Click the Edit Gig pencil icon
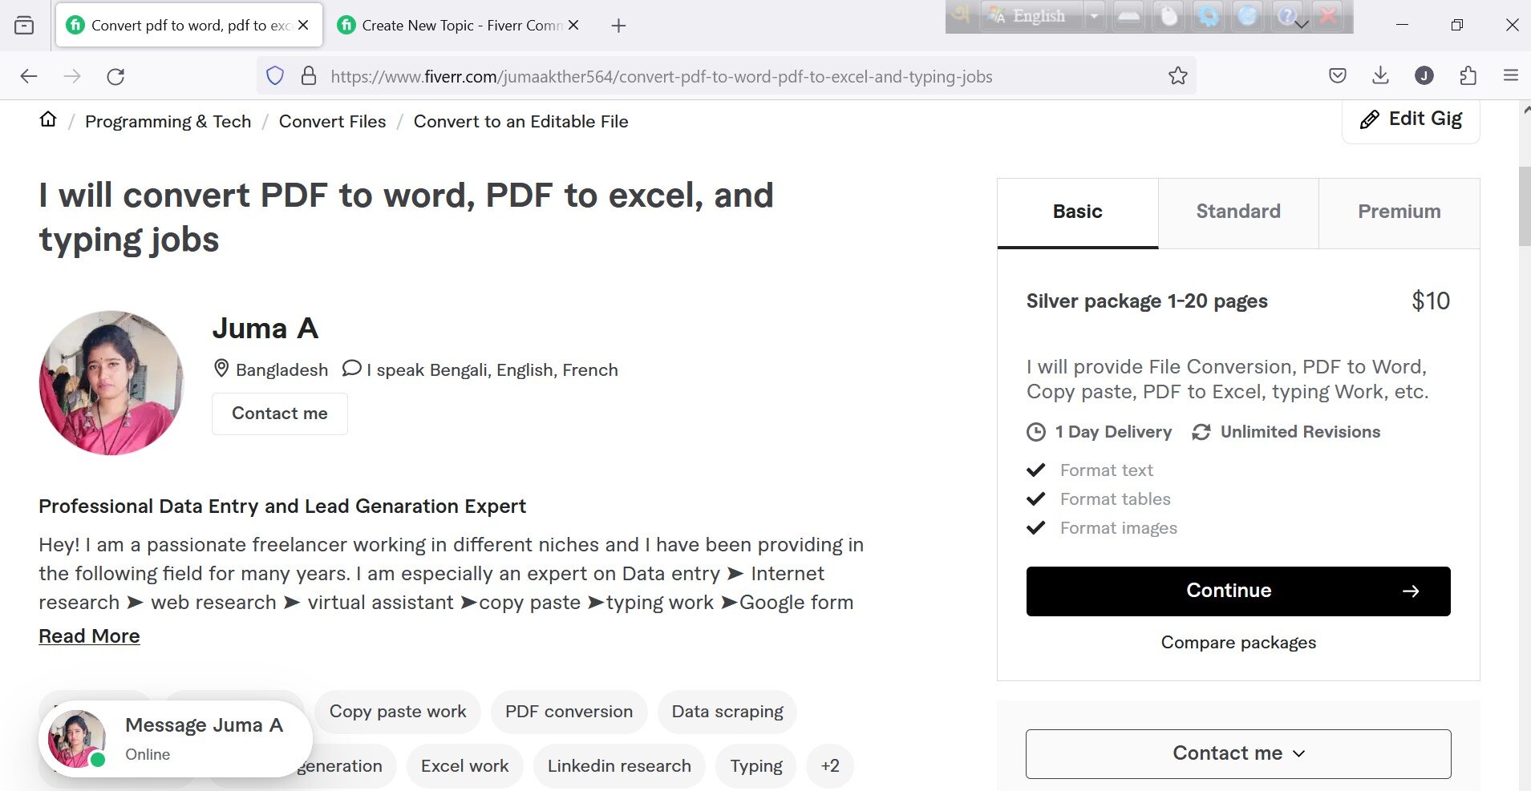 pos(1369,119)
